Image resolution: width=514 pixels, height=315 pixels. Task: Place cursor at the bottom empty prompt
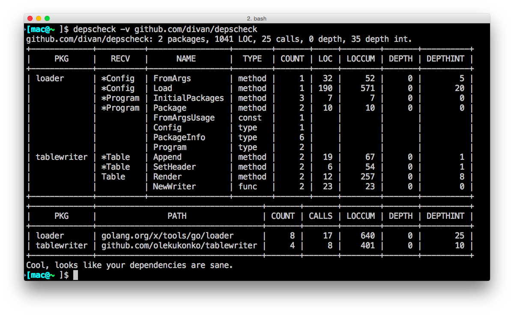tap(75, 275)
